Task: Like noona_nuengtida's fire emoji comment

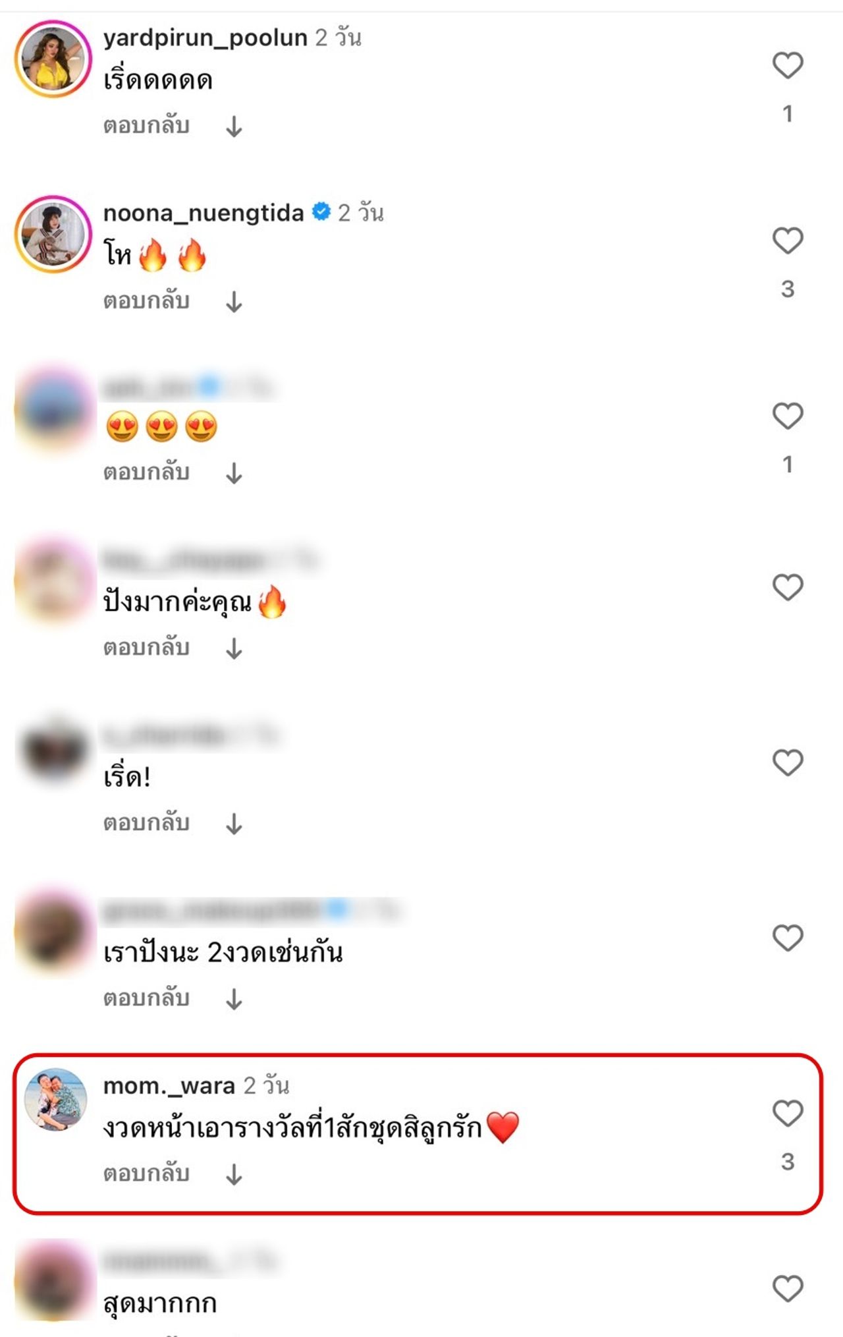Action: click(x=788, y=241)
